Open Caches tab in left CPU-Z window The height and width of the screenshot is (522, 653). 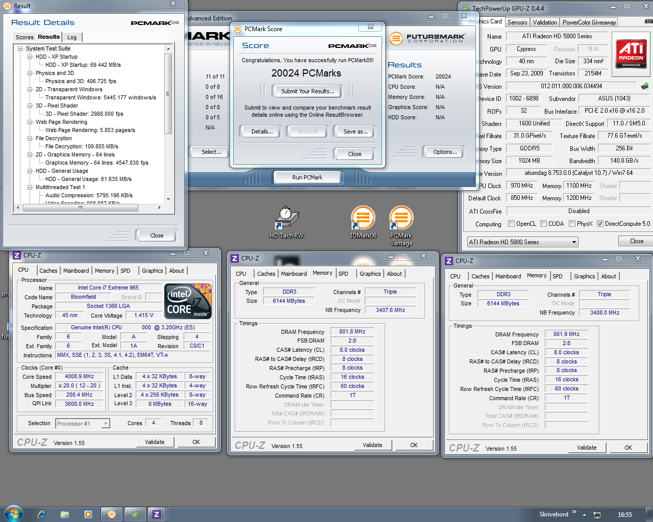48,271
